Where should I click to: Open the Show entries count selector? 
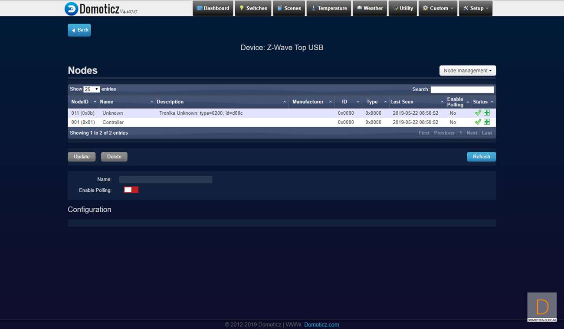point(92,89)
